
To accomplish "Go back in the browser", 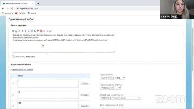I will click(x=3, y=8).
